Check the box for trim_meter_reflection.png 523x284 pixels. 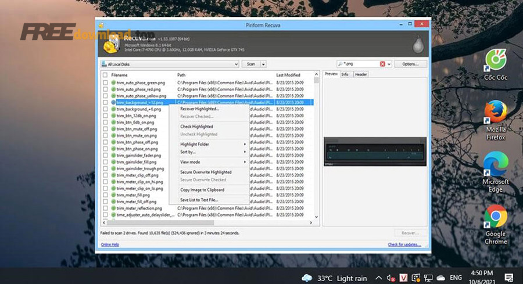tap(105, 208)
